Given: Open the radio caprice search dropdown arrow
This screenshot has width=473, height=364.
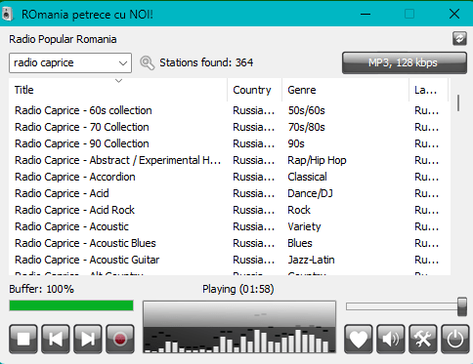Looking at the screenshot, I should (x=123, y=62).
